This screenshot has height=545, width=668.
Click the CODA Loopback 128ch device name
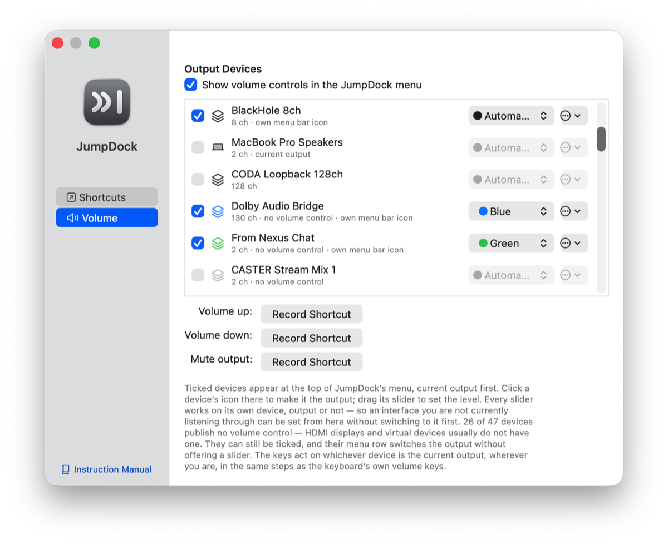coord(287,174)
